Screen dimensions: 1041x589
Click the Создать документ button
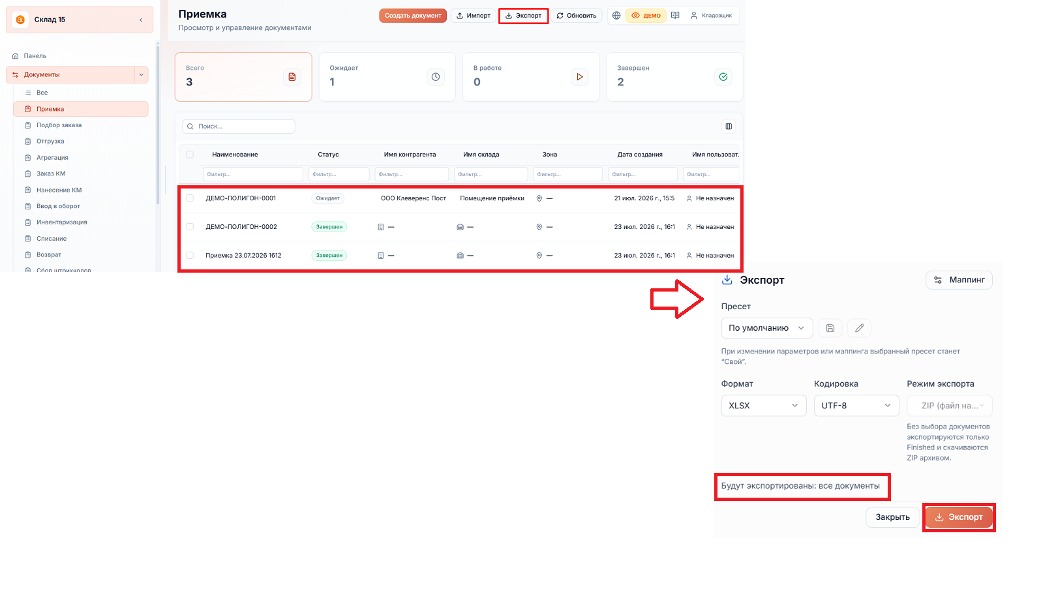tap(413, 16)
